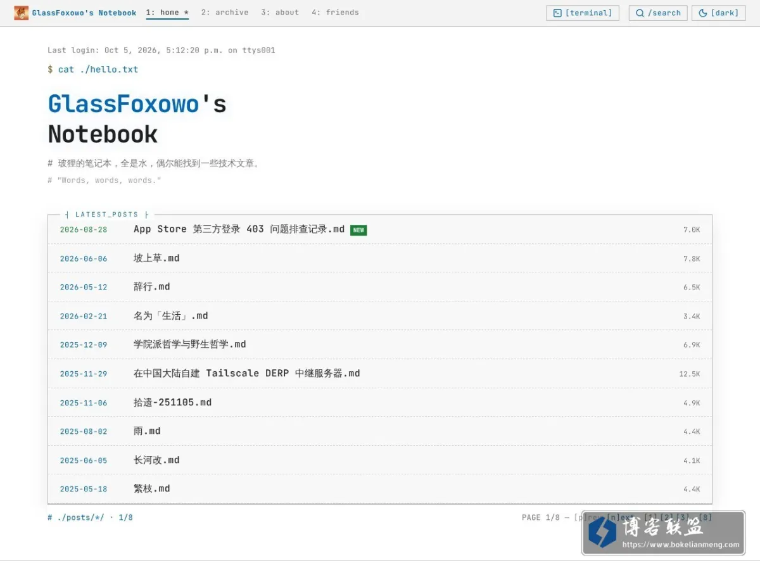The height and width of the screenshot is (570, 760).
Task: Click the 'Last login' line
Action: pos(161,51)
